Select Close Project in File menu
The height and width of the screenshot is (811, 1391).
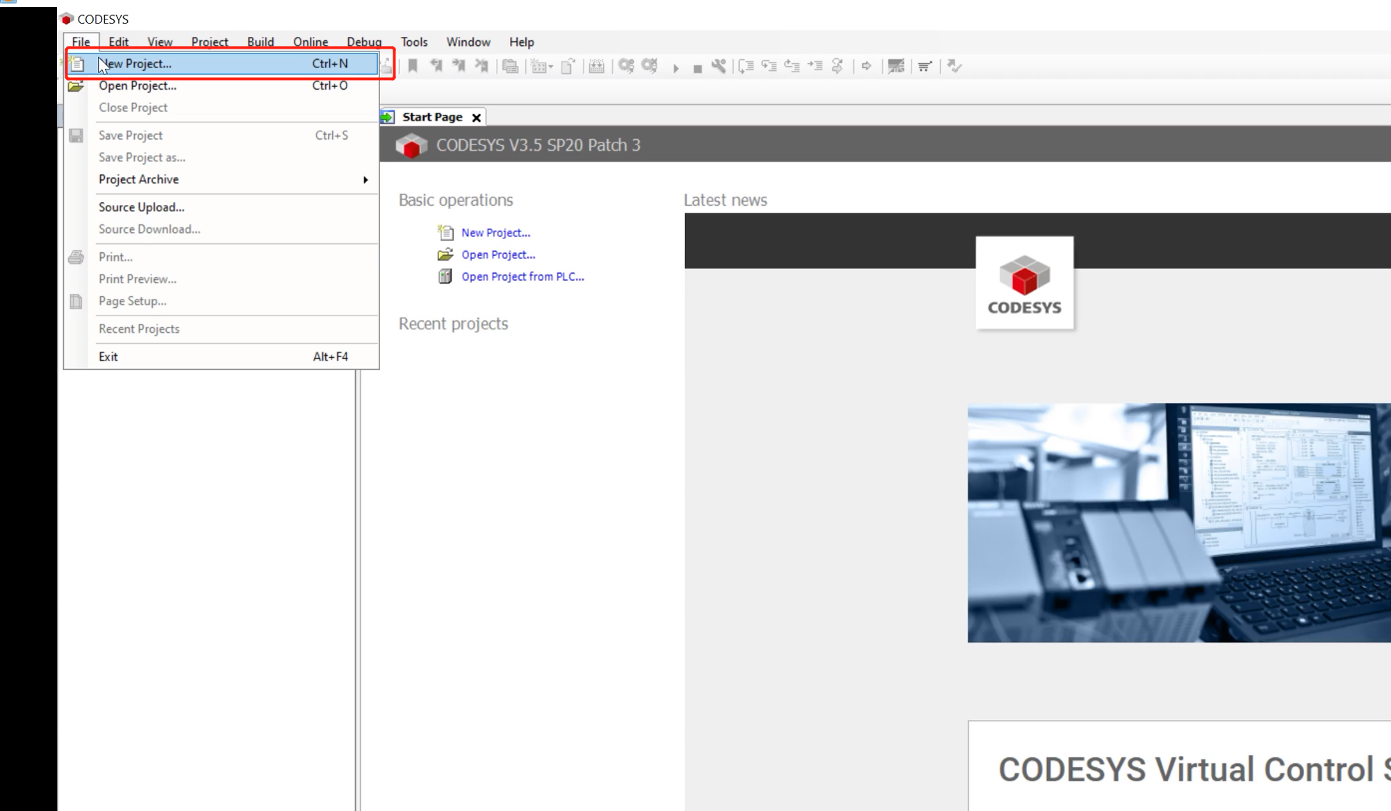click(x=222, y=108)
